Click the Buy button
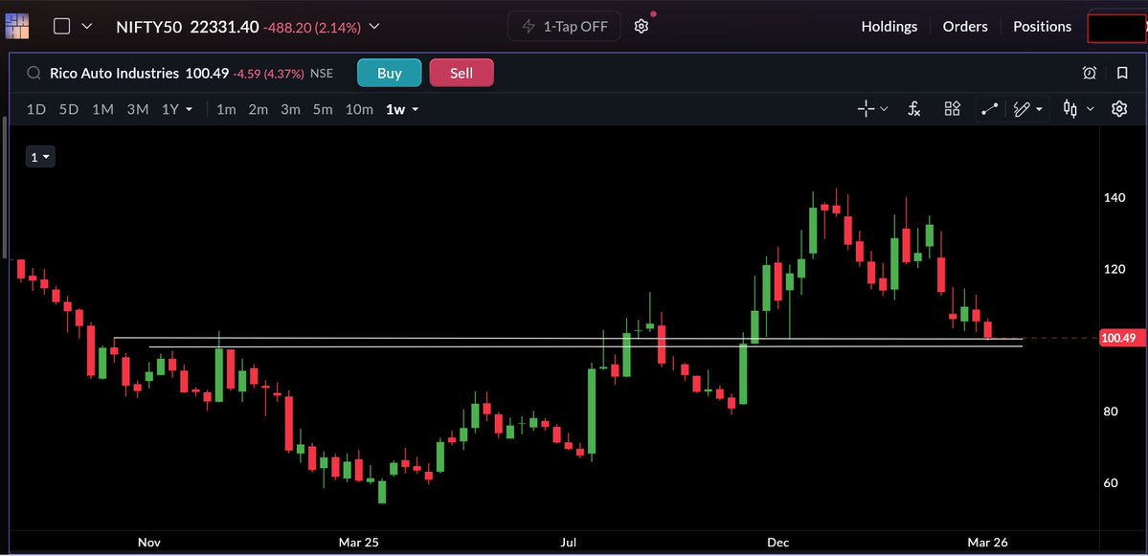 pyautogui.click(x=390, y=73)
